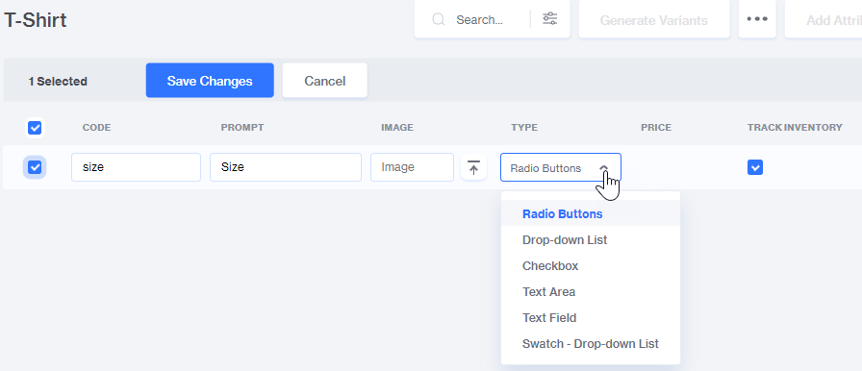862x371 pixels.
Task: Click the Generate Variants button
Action: pos(654,20)
